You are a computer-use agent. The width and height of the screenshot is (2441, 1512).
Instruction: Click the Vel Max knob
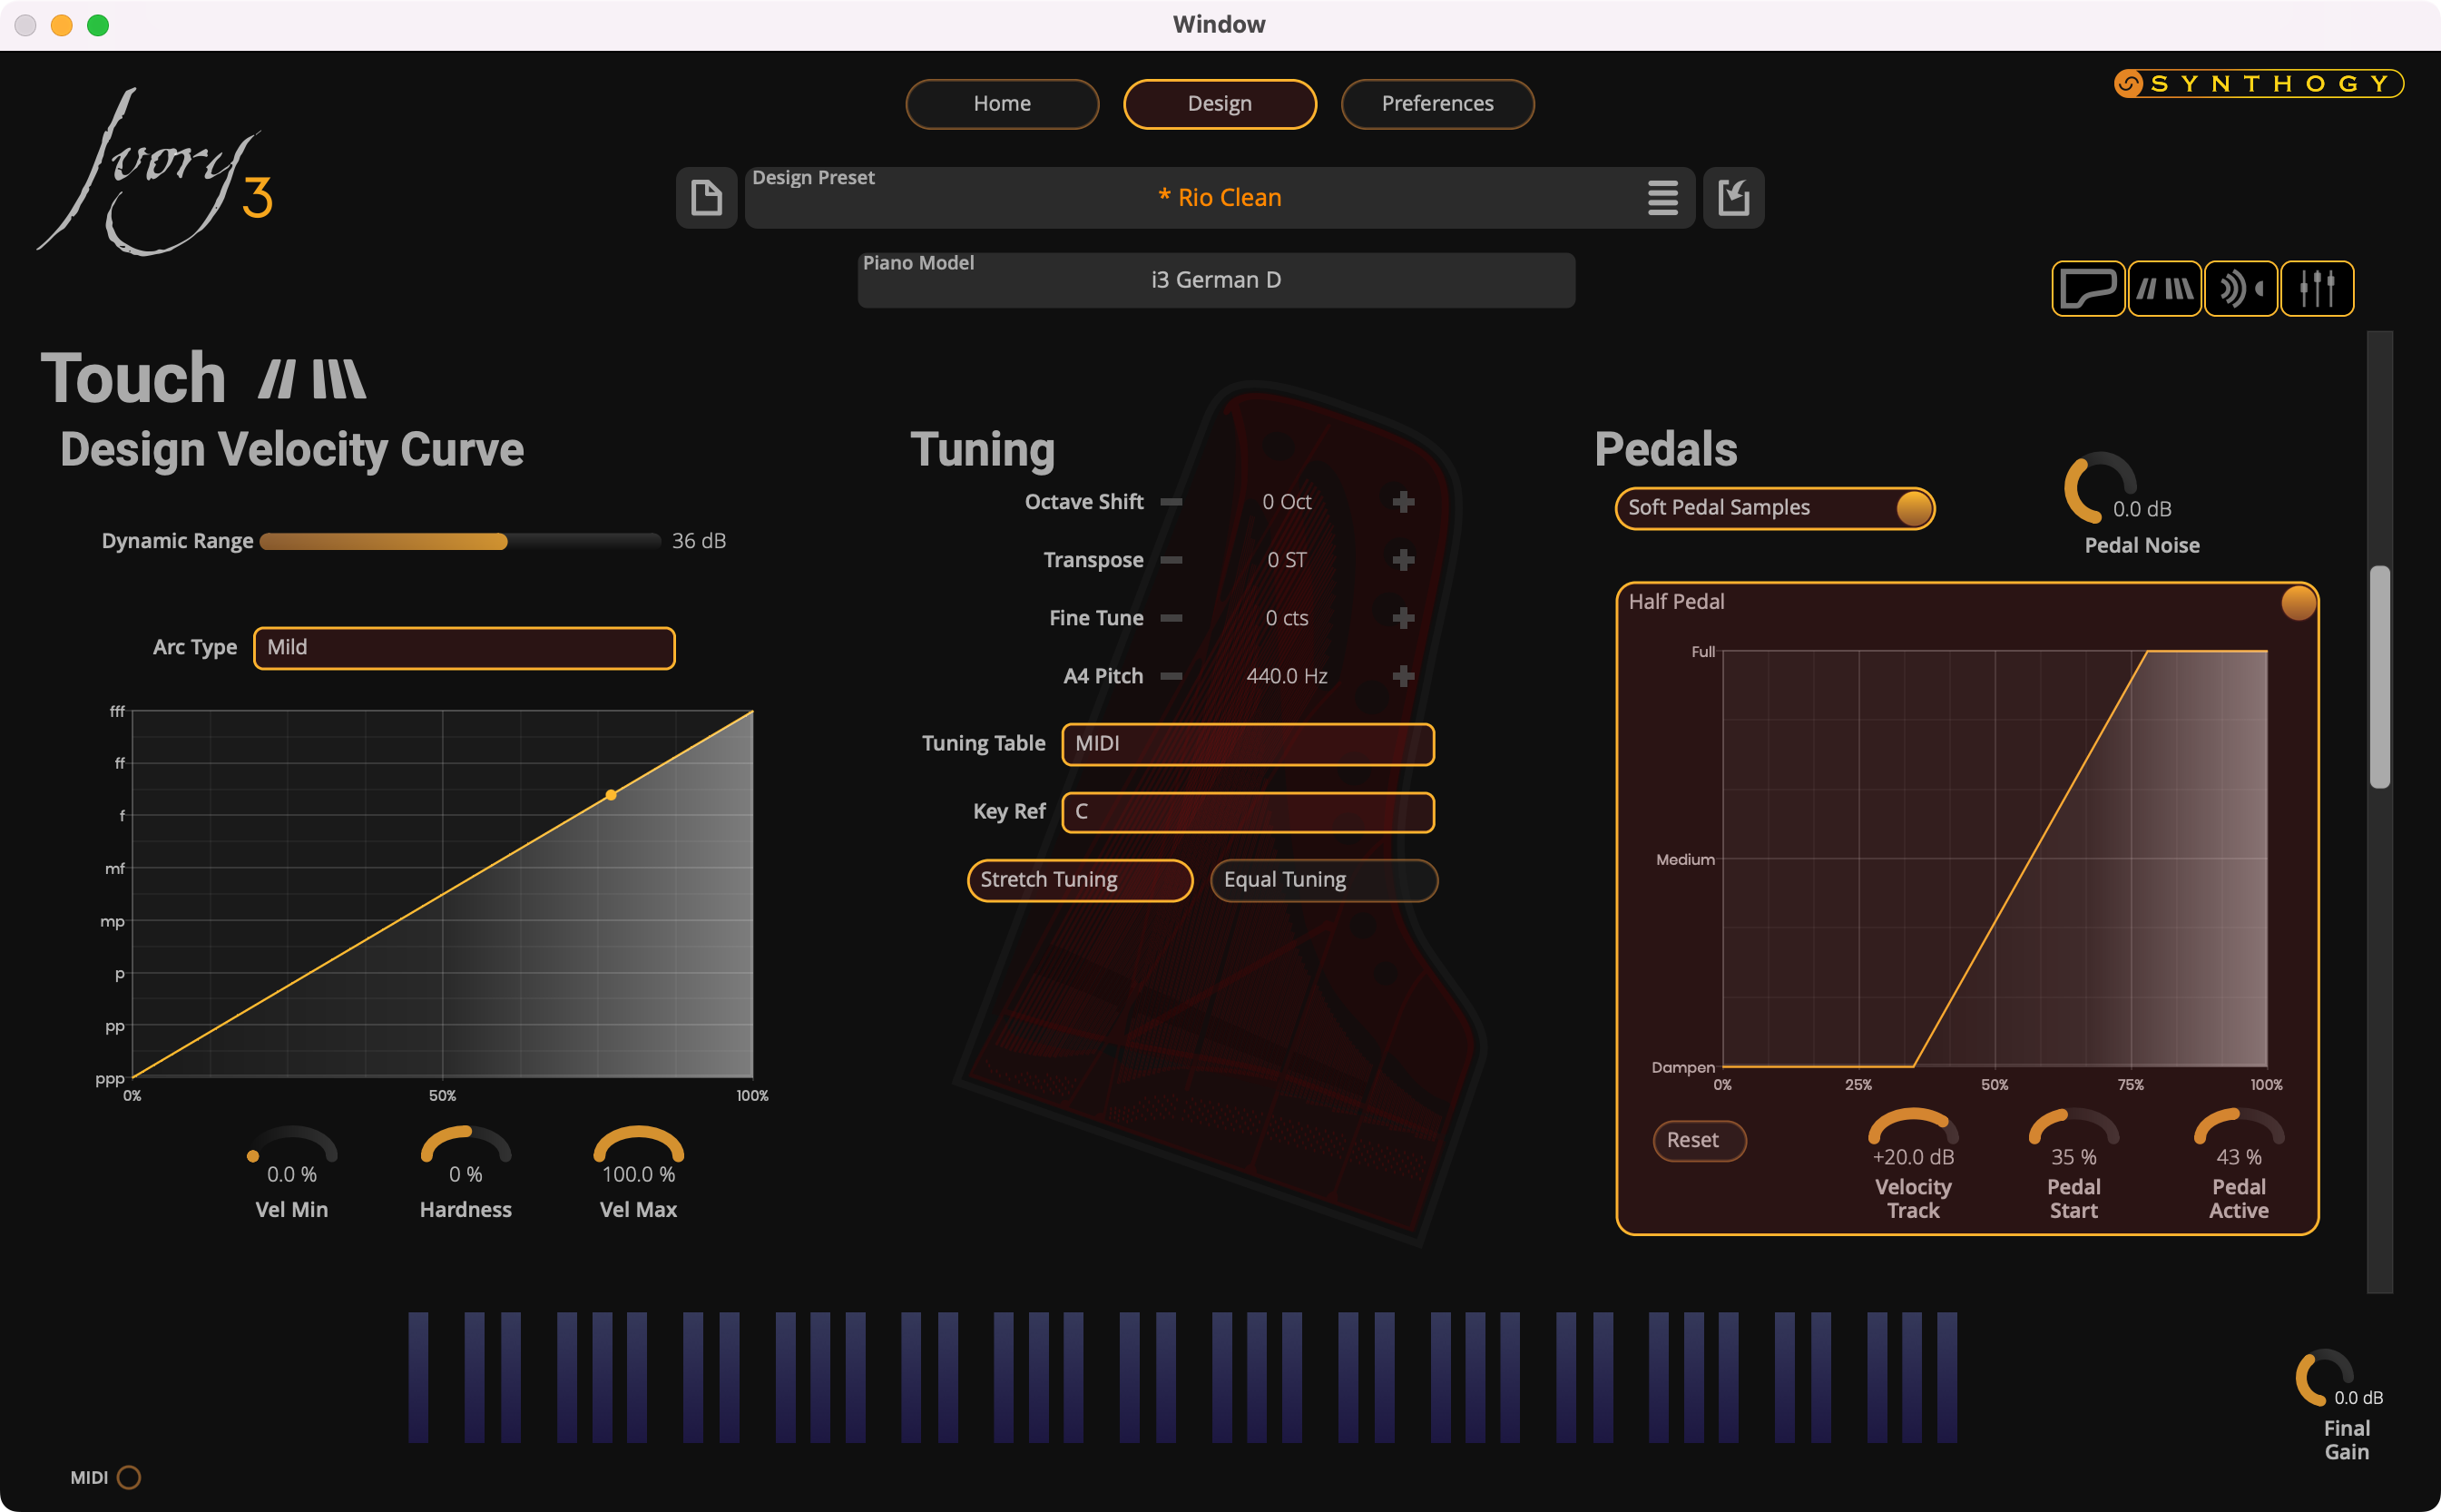[x=639, y=1146]
